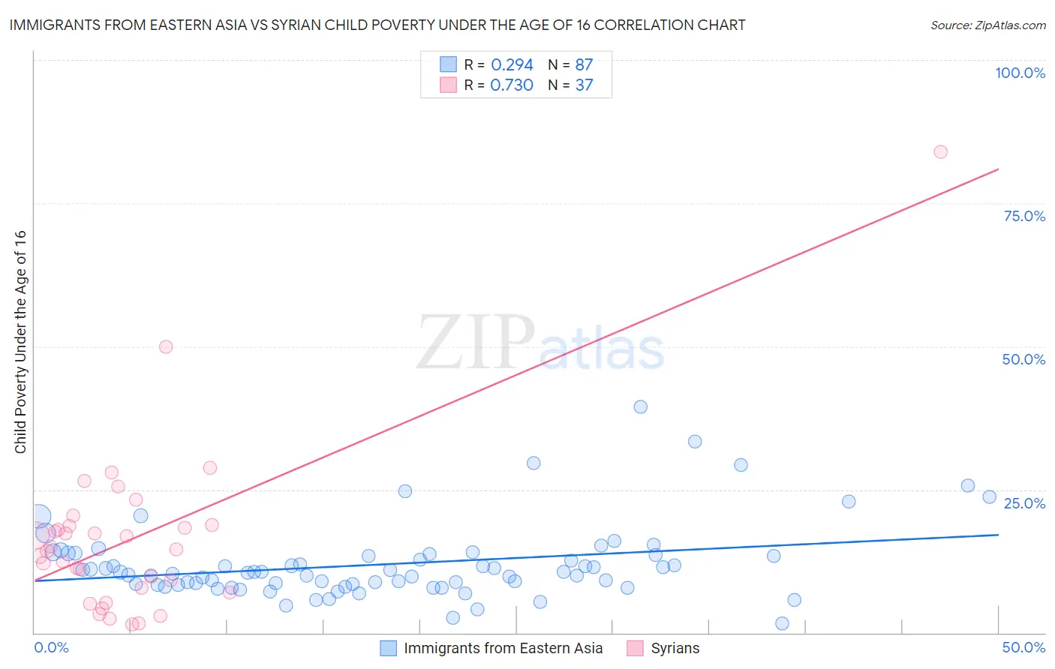Screen dimensions: 1055x669
Task: Click the pink Syrians legend swatch
Action: (x=635, y=648)
